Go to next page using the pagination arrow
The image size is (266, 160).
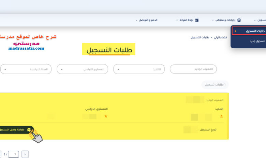click(25, 154)
